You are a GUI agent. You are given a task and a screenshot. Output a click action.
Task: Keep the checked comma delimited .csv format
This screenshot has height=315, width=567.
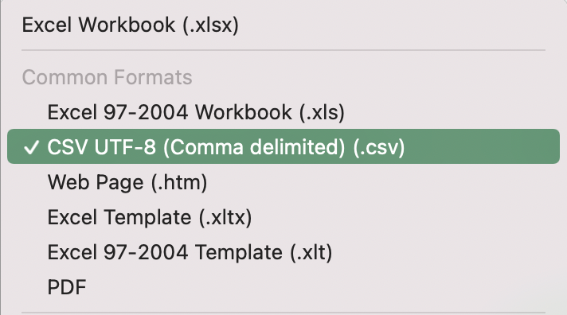pyautogui.click(x=283, y=146)
